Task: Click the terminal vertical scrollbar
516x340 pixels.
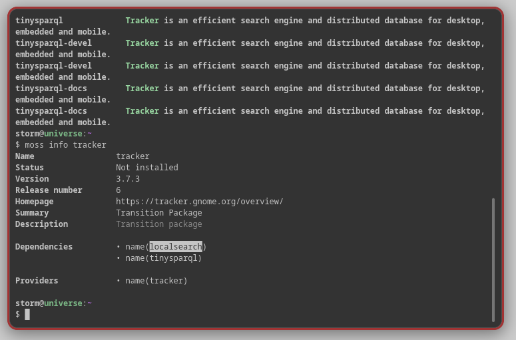Action: 493,259
